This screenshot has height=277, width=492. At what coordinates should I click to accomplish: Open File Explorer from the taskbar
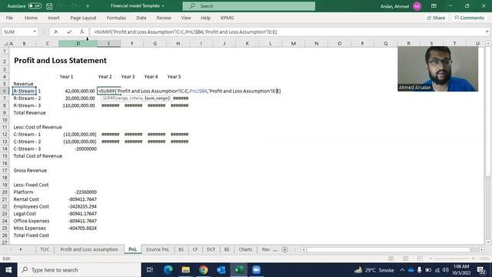pyautogui.click(x=185, y=270)
